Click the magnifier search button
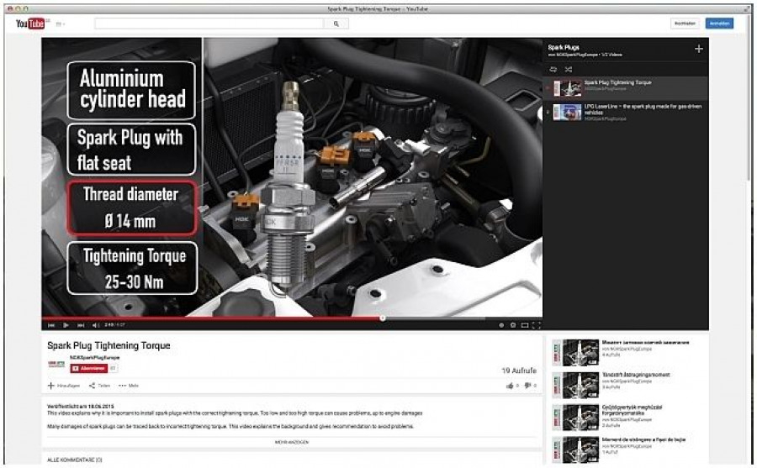This screenshot has width=757, height=468. click(x=336, y=24)
